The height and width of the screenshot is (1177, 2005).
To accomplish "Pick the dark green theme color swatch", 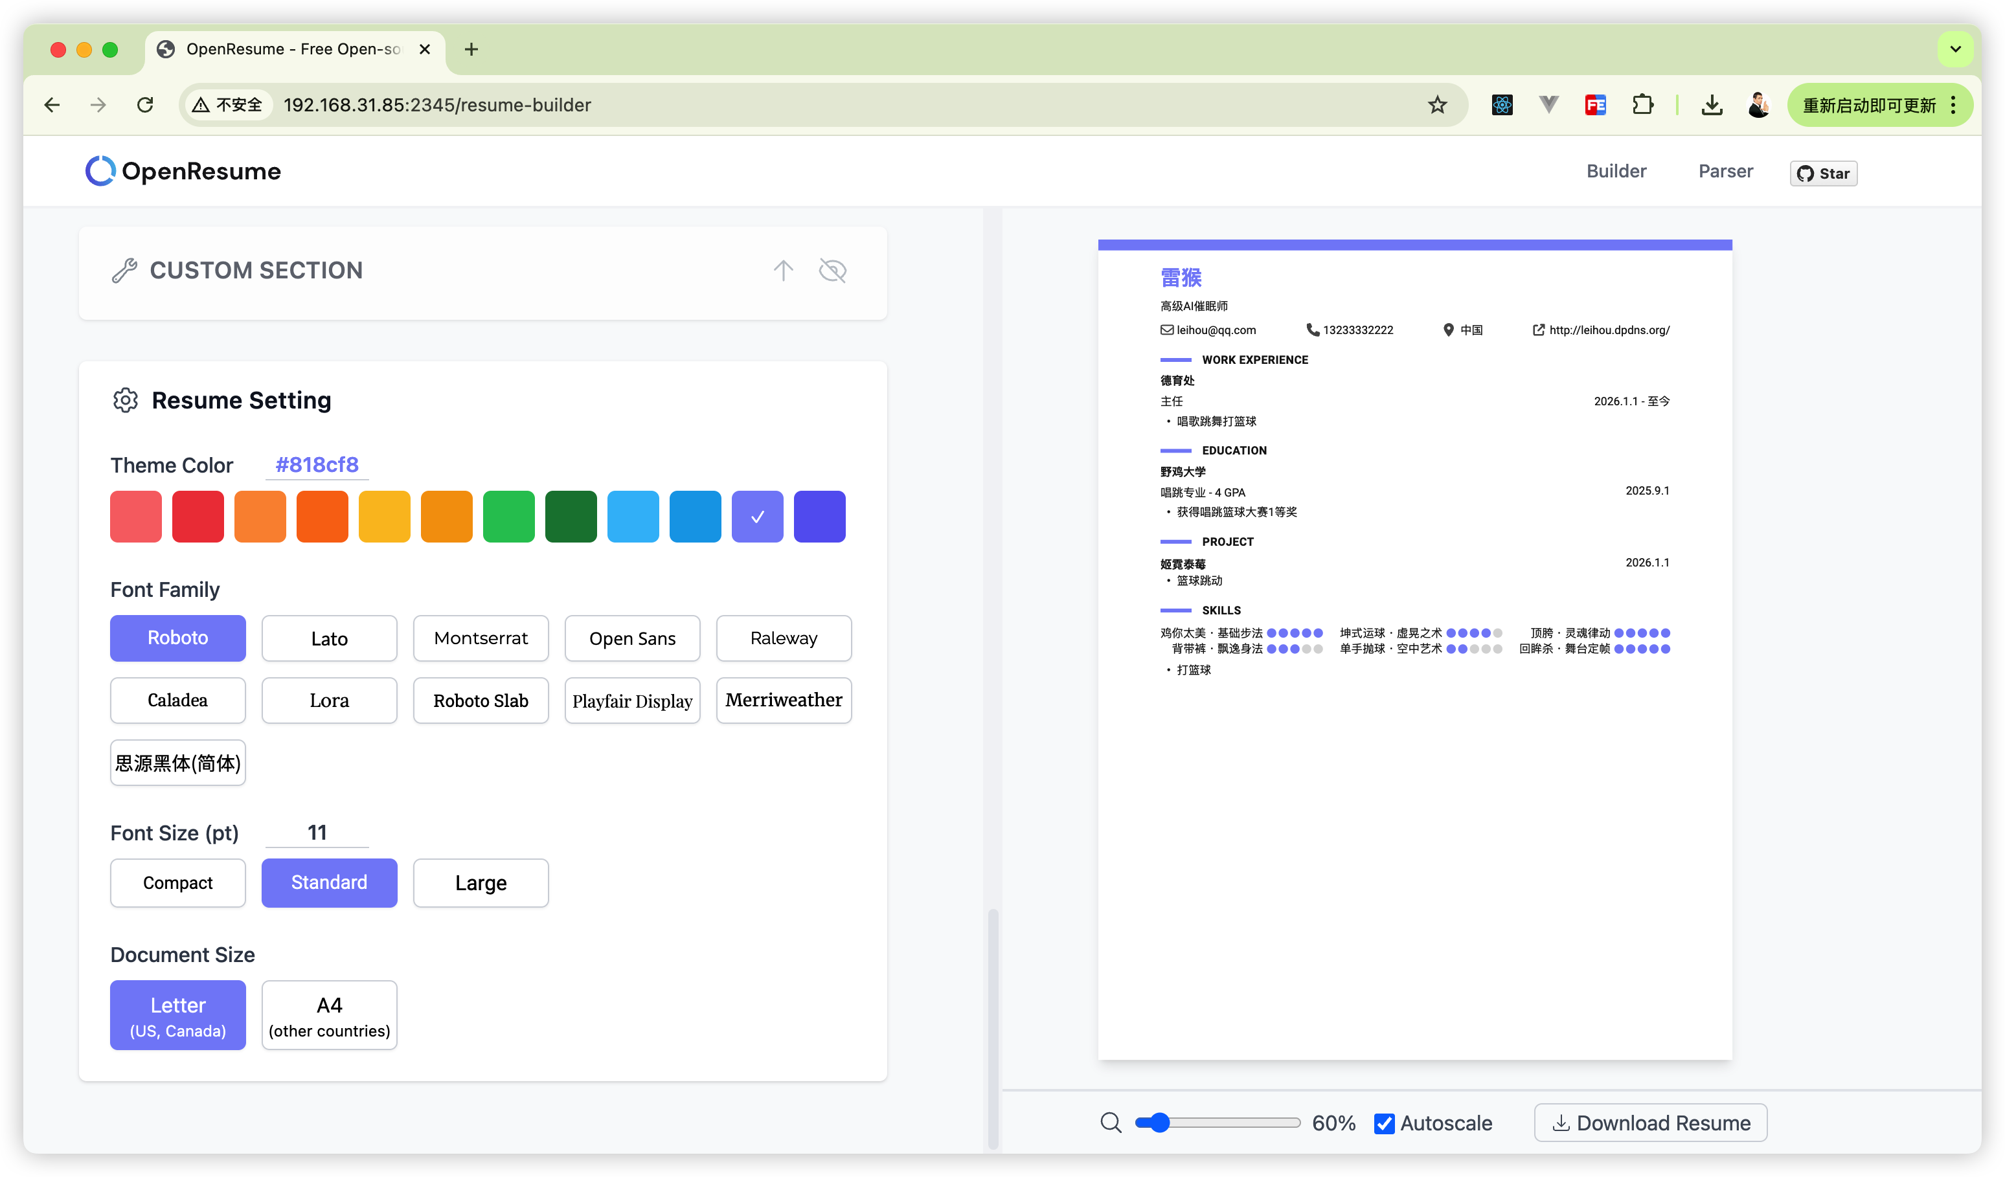I will [x=571, y=517].
